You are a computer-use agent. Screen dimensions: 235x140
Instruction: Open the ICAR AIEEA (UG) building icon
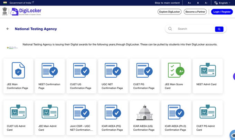coord(144,112)
